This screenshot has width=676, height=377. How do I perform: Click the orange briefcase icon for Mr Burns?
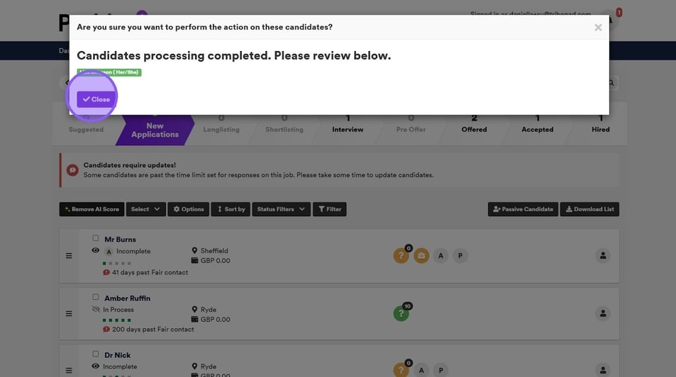click(x=421, y=256)
